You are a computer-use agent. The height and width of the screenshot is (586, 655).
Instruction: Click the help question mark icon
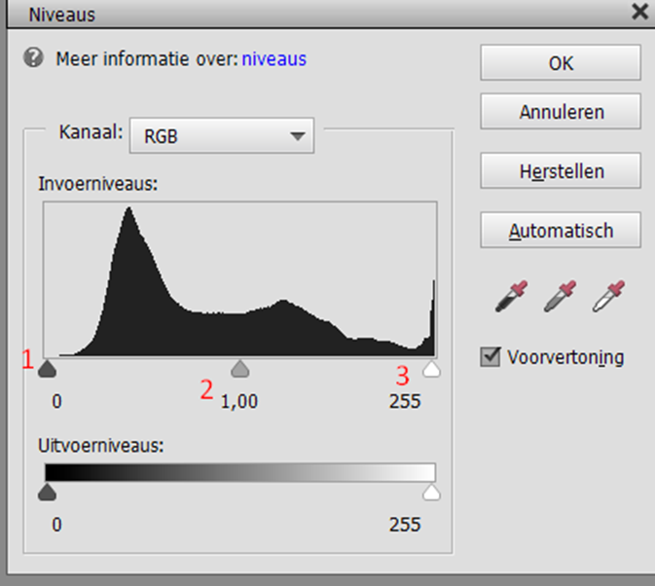[34, 59]
